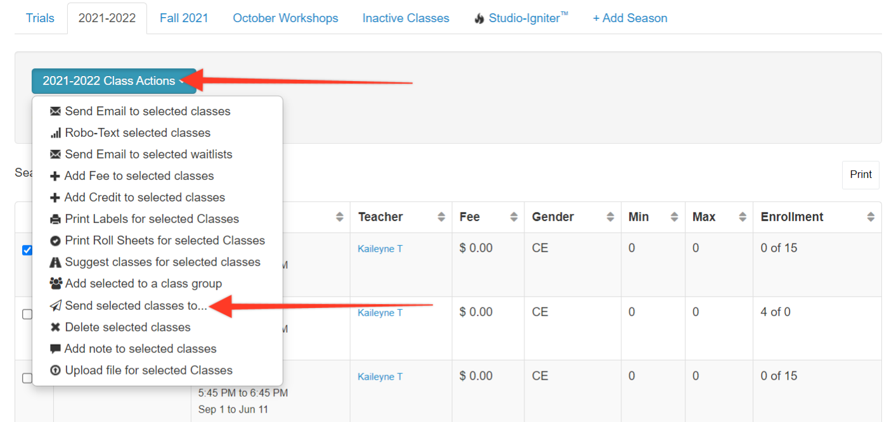Click the plus icon beside Add Credit
The width and height of the screenshot is (889, 422).
pos(55,198)
